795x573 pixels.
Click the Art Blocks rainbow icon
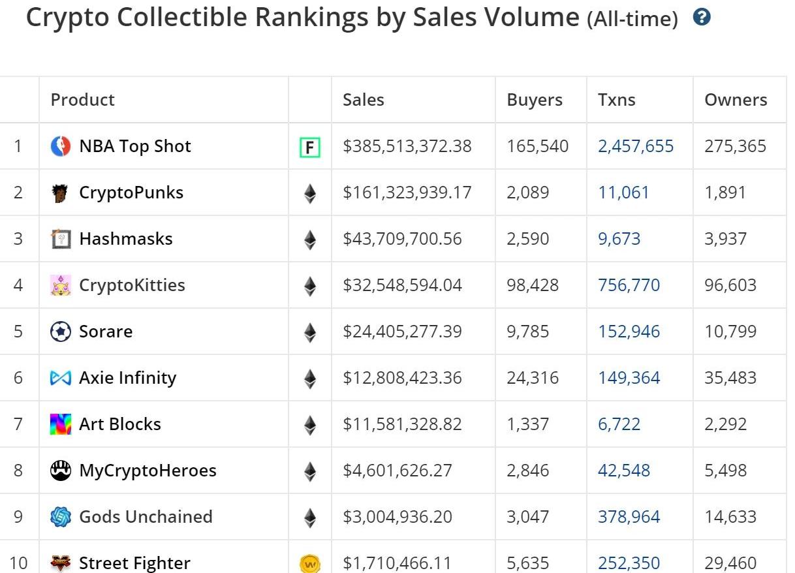(x=60, y=424)
